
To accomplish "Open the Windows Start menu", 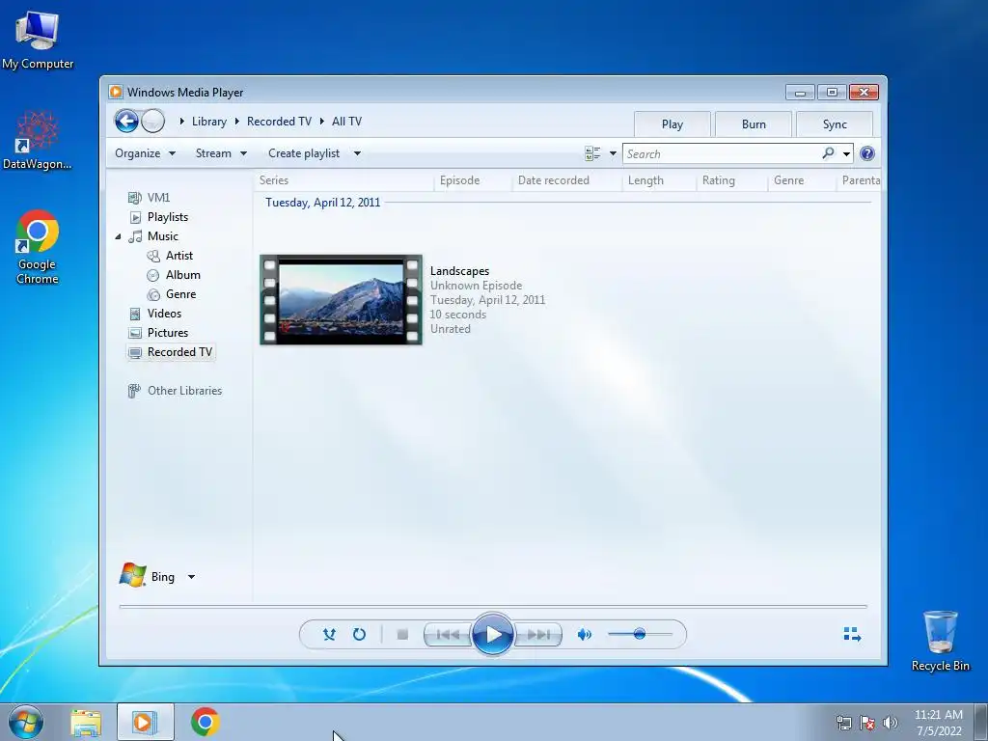I will pos(25,722).
